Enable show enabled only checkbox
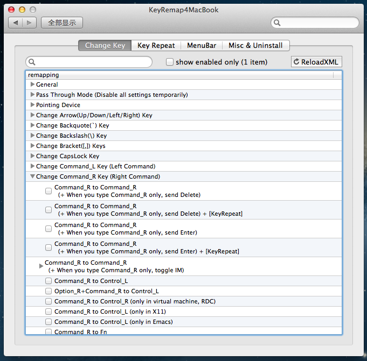 pos(169,62)
